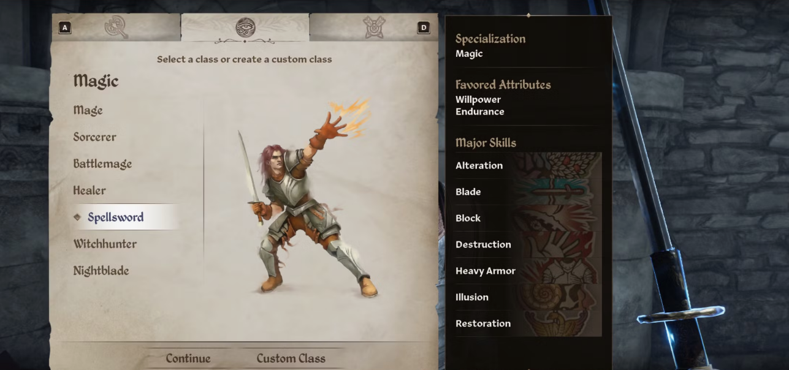Choose the Sorcerer class
Viewport: 789px width, 370px height.
(94, 137)
